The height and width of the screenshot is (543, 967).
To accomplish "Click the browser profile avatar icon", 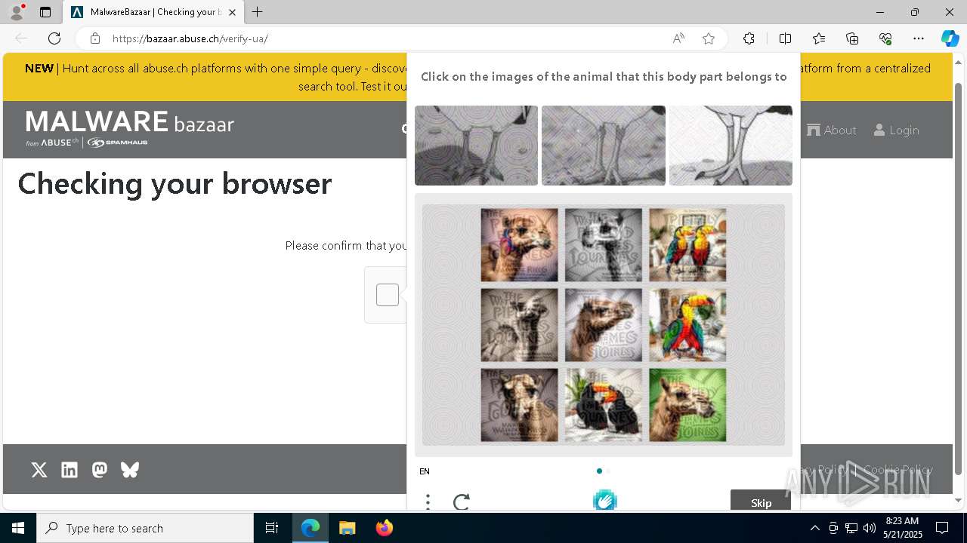I will click(x=16, y=12).
